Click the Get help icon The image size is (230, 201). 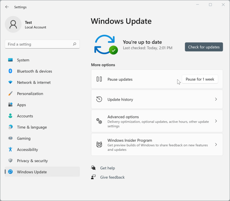click(x=93, y=168)
